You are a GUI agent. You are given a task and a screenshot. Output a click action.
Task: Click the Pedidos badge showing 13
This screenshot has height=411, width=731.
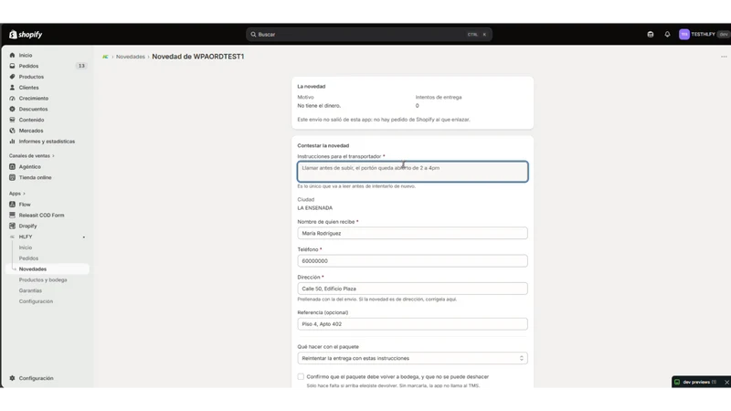tap(81, 66)
